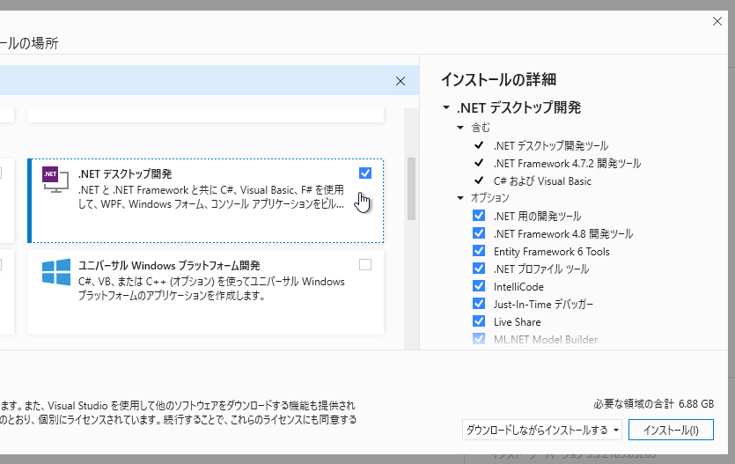The width and height of the screenshot is (735, 464).
Task: Check the ユニバーサル Windows プラットフォーム開発 checkbox
Action: 365,265
